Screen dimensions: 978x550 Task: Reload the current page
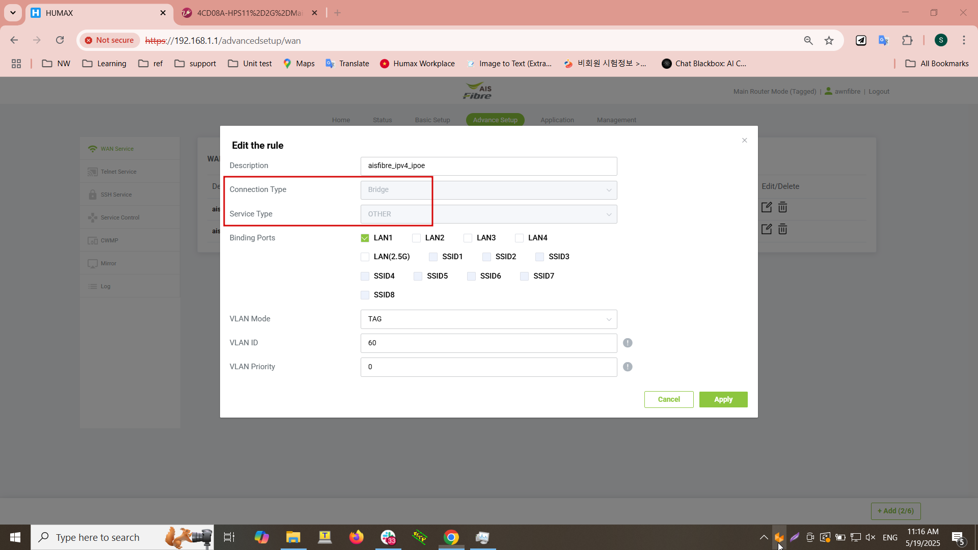pos(60,40)
